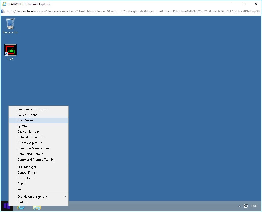Viewport: 262px width, 212px height.
Task: Show hidden icons via the tray up arrow
Action: (x=239, y=206)
